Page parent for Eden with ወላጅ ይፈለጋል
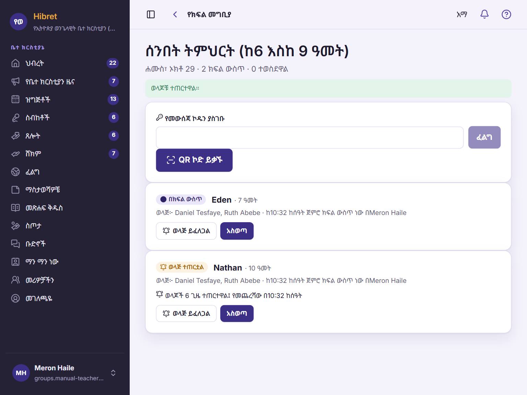Viewport: 527px width, 395px height. [x=186, y=231]
